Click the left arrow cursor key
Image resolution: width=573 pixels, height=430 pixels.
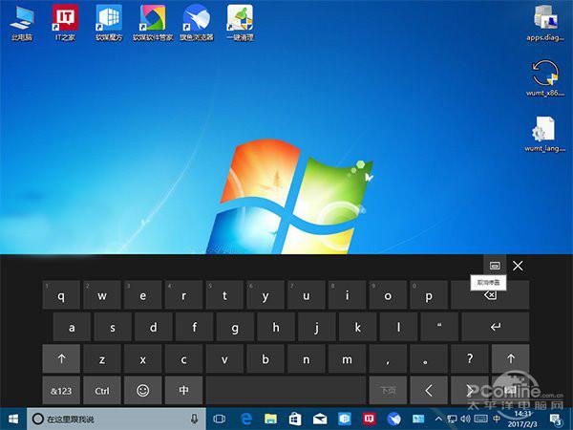pos(429,391)
